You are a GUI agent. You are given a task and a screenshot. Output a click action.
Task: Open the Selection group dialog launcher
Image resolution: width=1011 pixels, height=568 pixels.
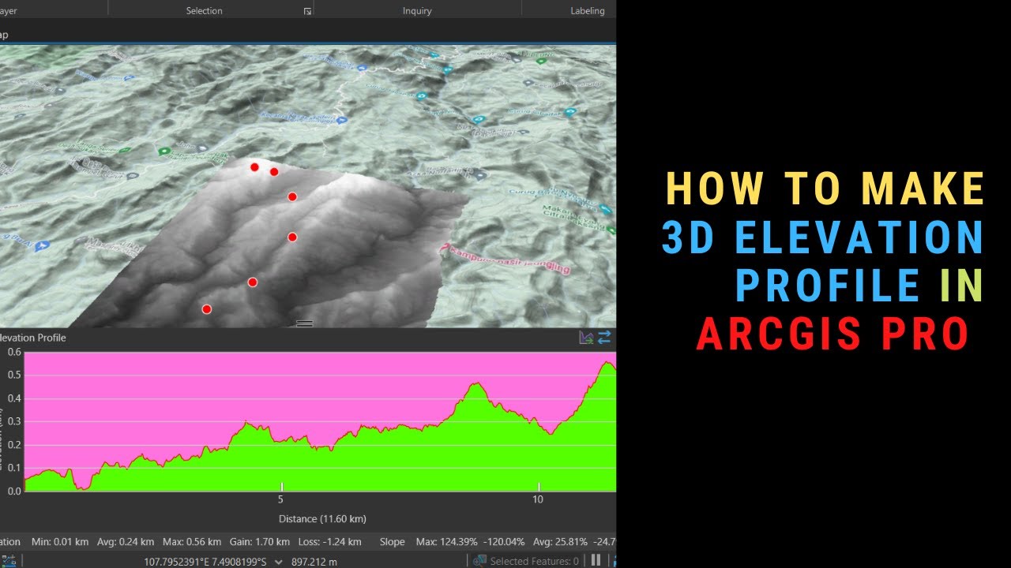(307, 11)
